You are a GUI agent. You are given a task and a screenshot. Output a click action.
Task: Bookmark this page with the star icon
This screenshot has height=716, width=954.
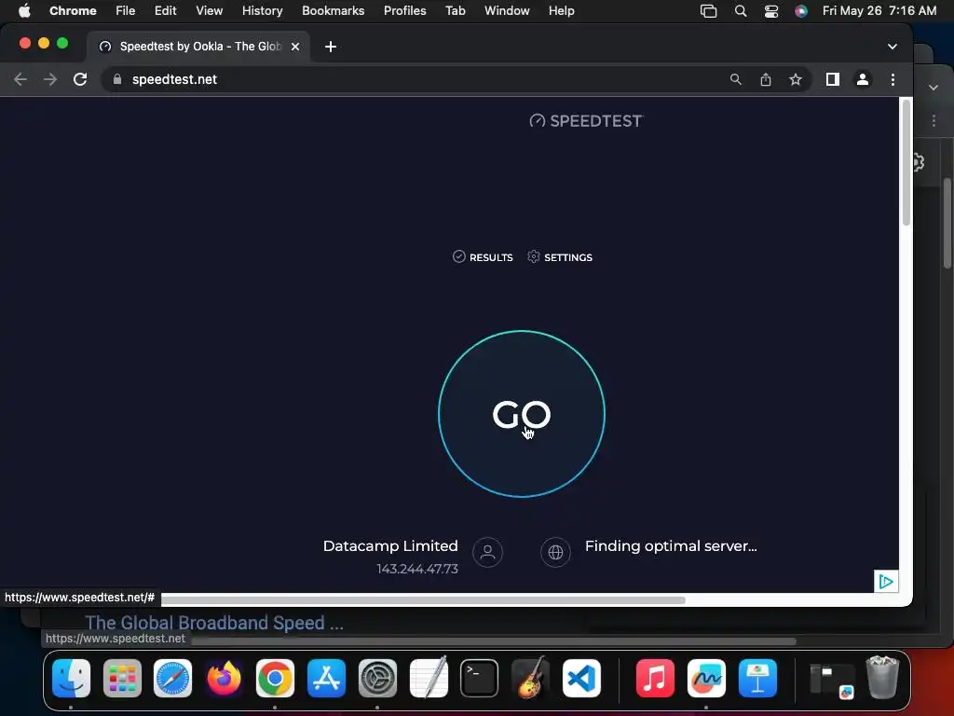pos(796,79)
